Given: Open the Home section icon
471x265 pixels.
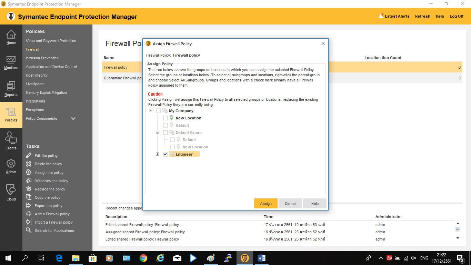Looking at the screenshot, I should [11, 35].
